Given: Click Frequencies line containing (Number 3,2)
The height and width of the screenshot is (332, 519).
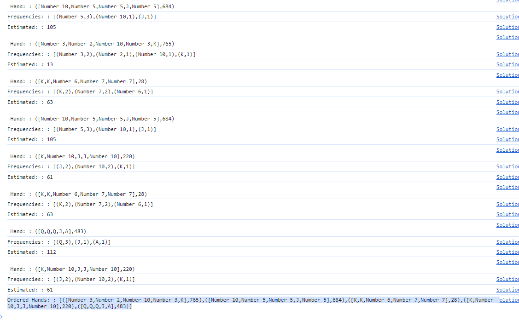Looking at the screenshot, I should point(101,55).
